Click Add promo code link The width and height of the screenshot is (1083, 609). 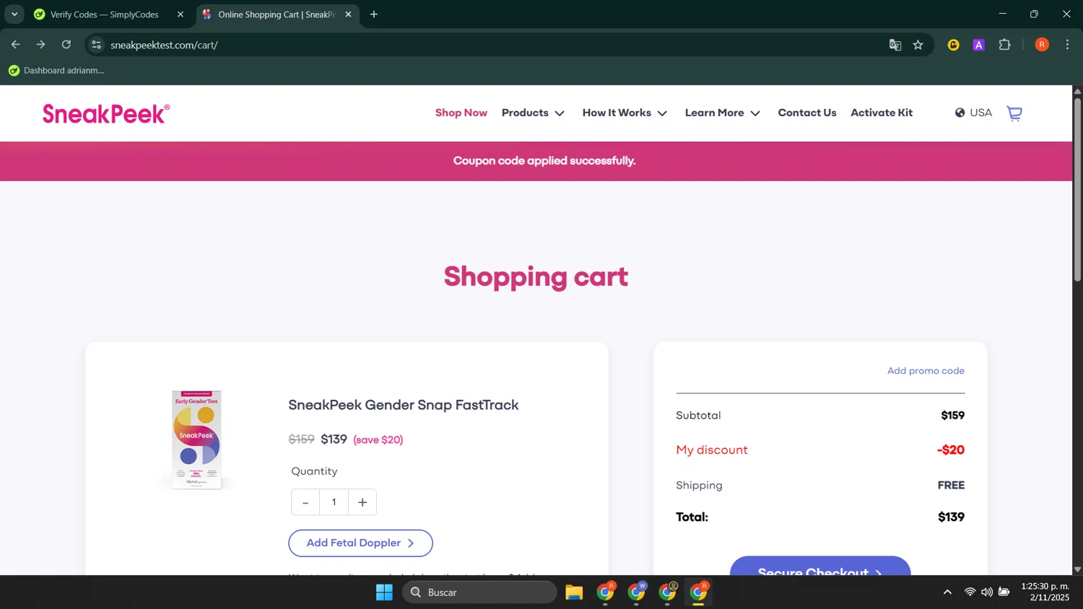click(x=926, y=371)
